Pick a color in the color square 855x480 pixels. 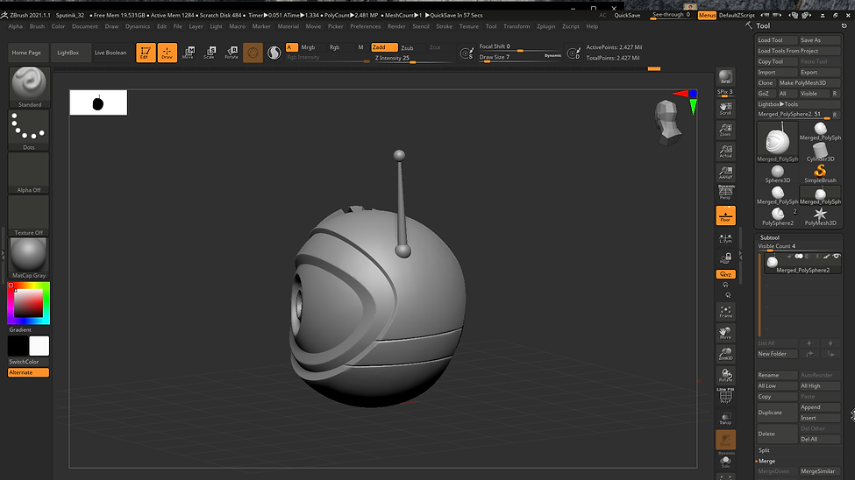coord(28,303)
